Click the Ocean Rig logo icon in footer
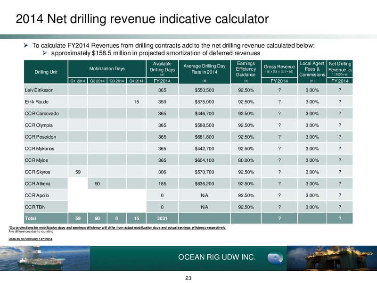377x283 pixels. (x=275, y=258)
